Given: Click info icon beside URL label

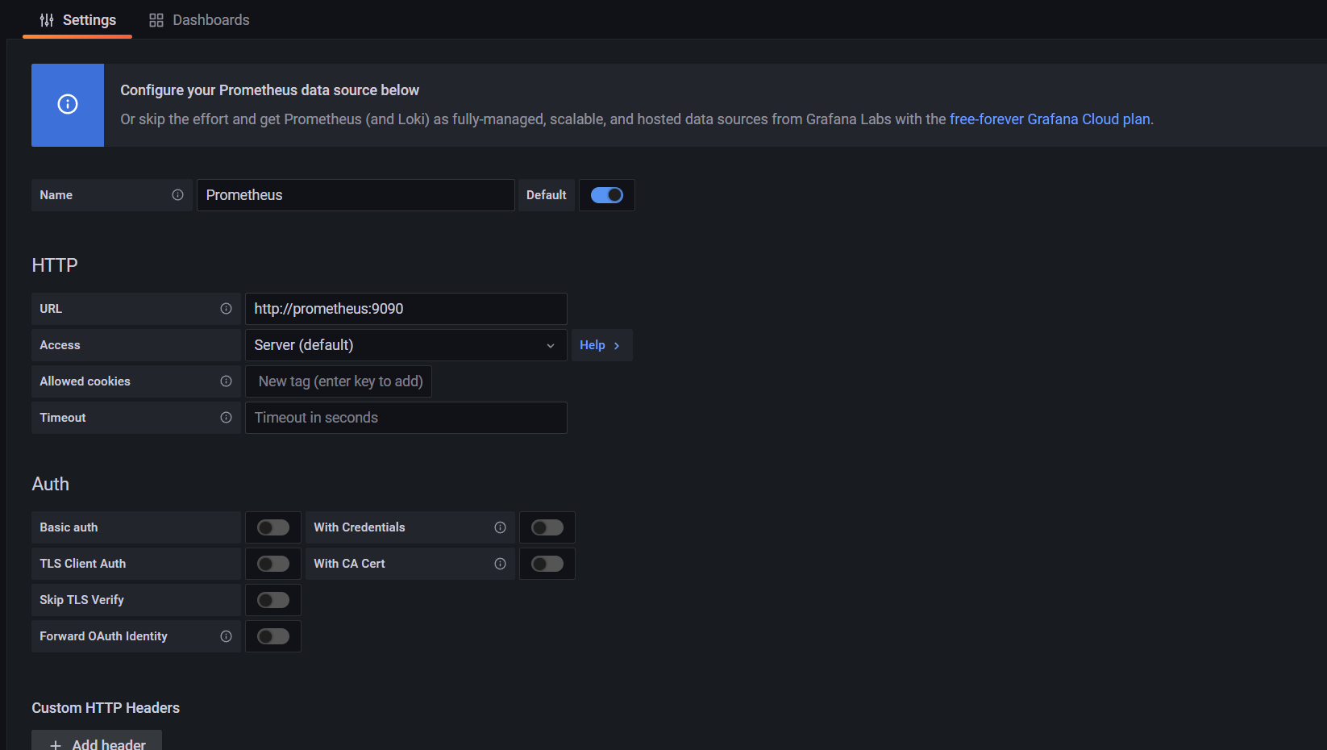Looking at the screenshot, I should pyautogui.click(x=226, y=309).
